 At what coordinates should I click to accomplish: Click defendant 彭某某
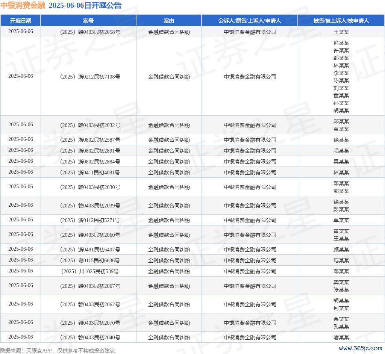[341, 209]
